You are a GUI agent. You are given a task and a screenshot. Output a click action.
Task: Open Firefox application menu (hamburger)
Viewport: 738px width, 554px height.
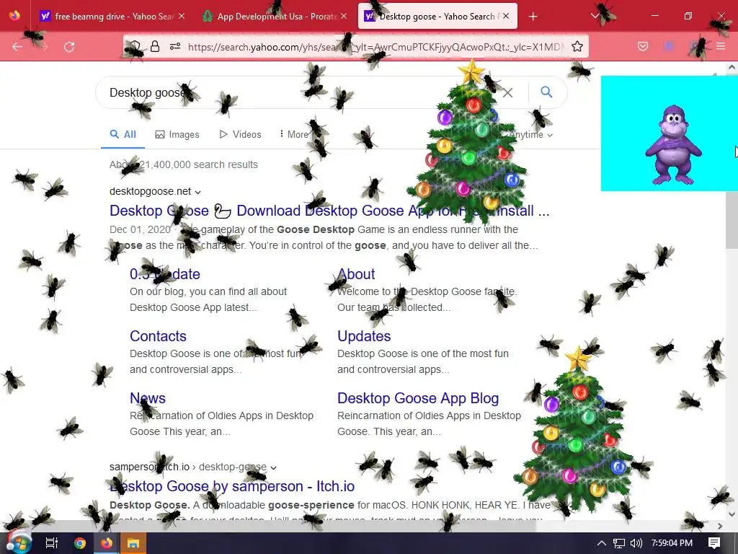[721, 46]
